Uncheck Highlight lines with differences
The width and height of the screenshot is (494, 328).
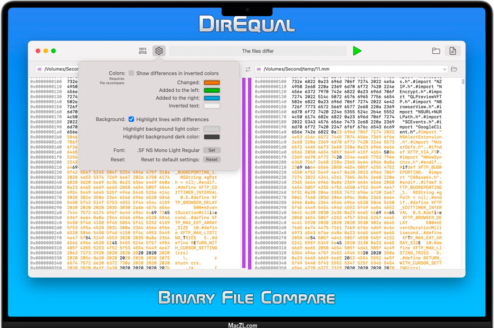[x=132, y=119]
